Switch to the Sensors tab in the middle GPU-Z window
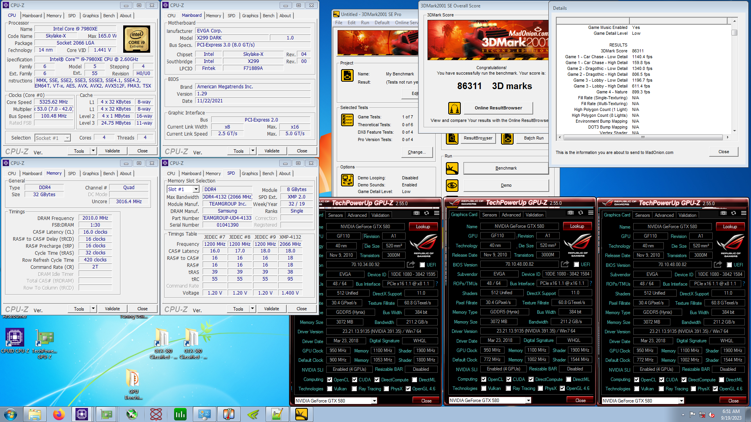The width and height of the screenshot is (751, 422). point(489,215)
